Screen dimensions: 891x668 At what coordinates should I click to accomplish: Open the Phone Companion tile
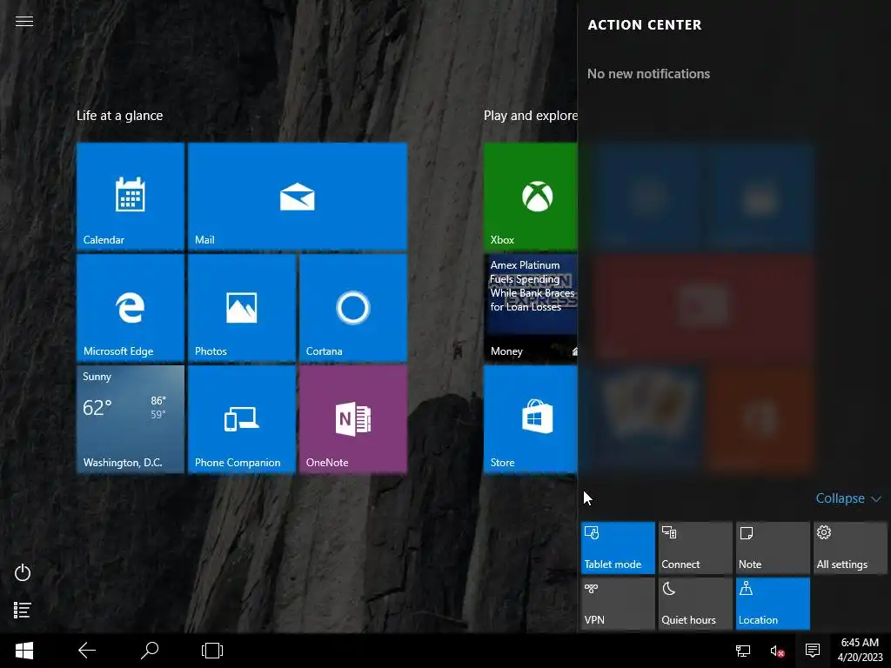pyautogui.click(x=242, y=418)
